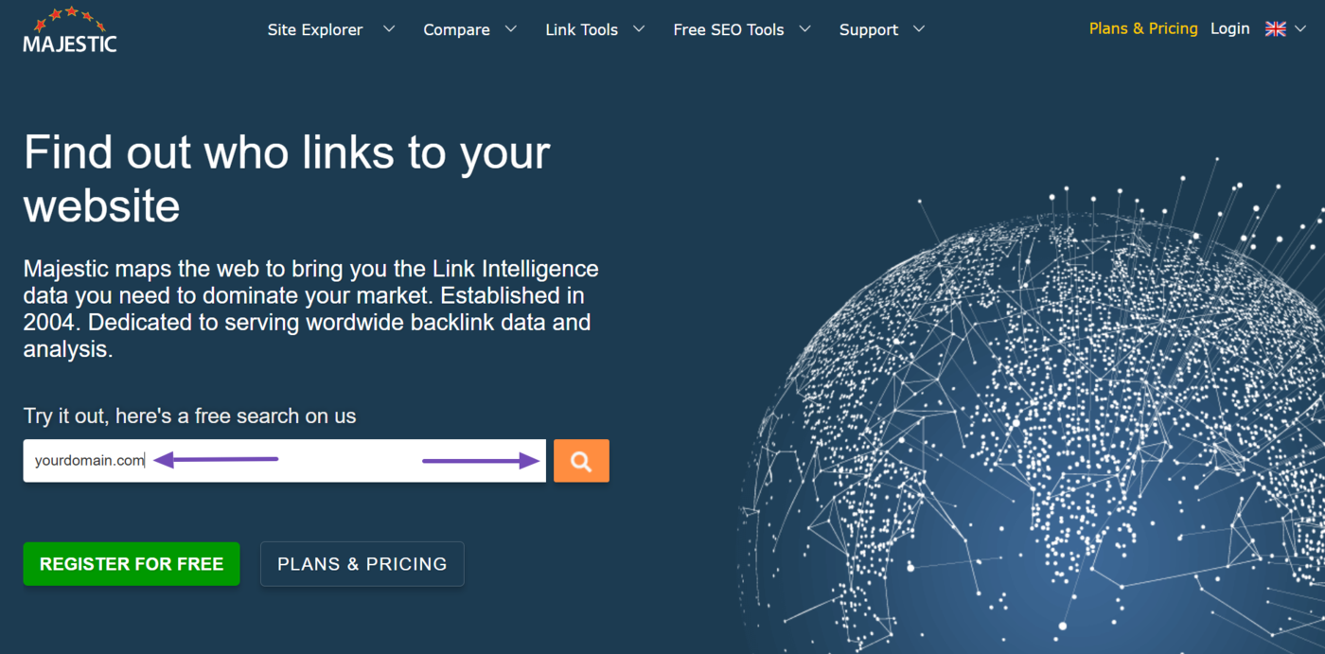This screenshot has height=654, width=1325.
Task: Open the Site Explorer menu
Action: tap(315, 29)
